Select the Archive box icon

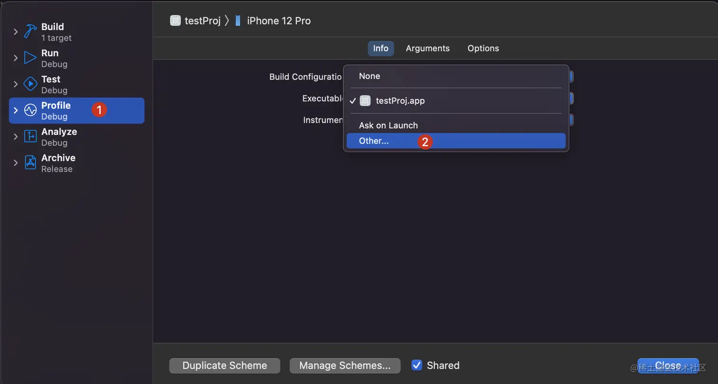tap(30, 163)
